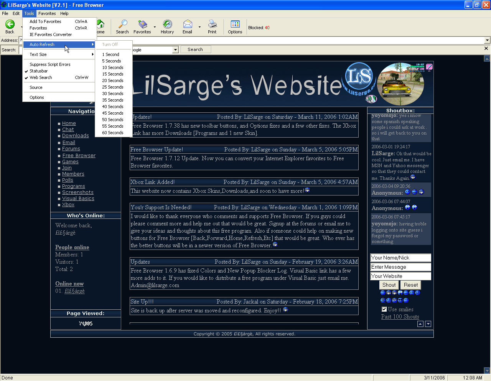Open the Auto Refresh submenu entry
Screen dimensions: 491x381
(x=59, y=44)
